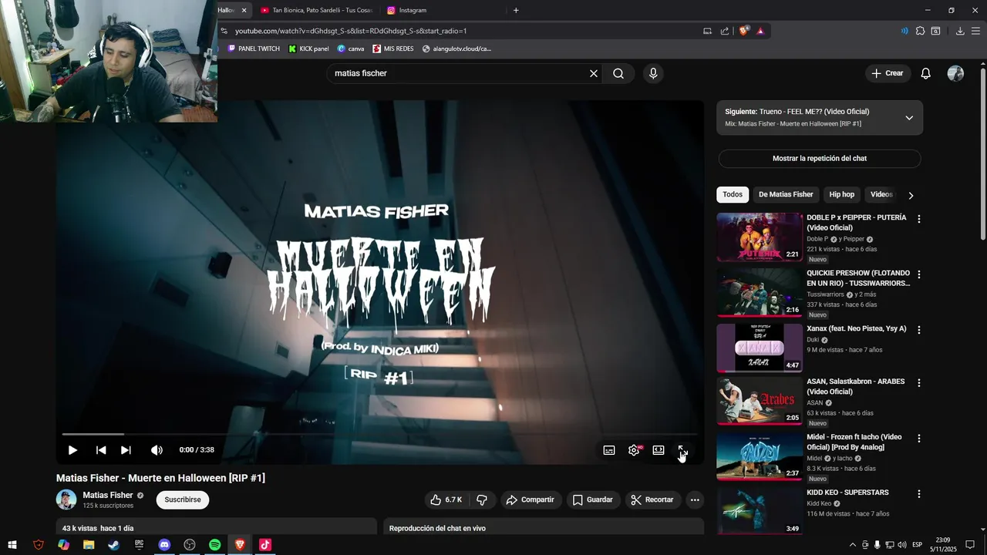Open the Matias Fisher channel name link
The width and height of the screenshot is (987, 555).
(108, 495)
